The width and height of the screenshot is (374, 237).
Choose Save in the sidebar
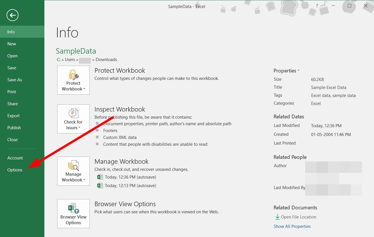[x=22, y=68]
